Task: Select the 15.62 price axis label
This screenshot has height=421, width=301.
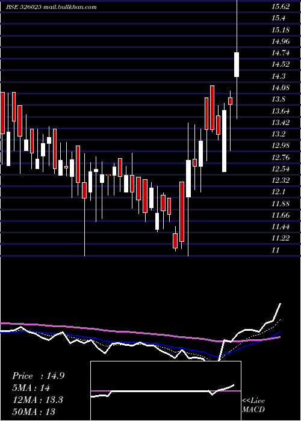Action: click(x=281, y=7)
